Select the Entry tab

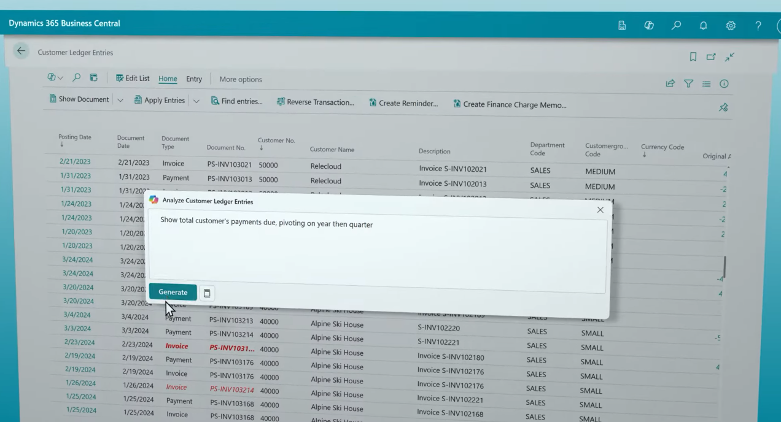[194, 79]
